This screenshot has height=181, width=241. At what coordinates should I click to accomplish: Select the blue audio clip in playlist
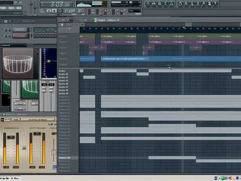point(171,59)
